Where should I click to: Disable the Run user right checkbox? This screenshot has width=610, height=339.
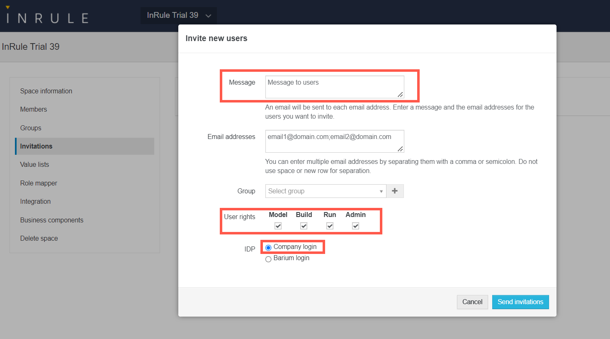point(330,226)
